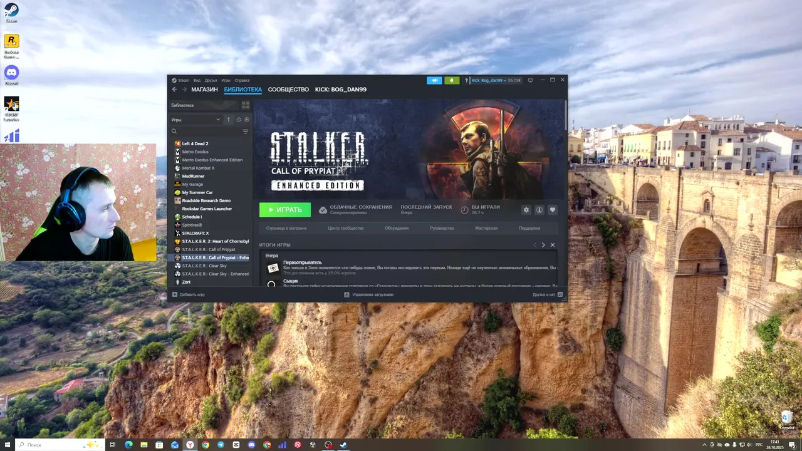Close the game summary section
This screenshot has width=802, height=451.
(x=553, y=245)
